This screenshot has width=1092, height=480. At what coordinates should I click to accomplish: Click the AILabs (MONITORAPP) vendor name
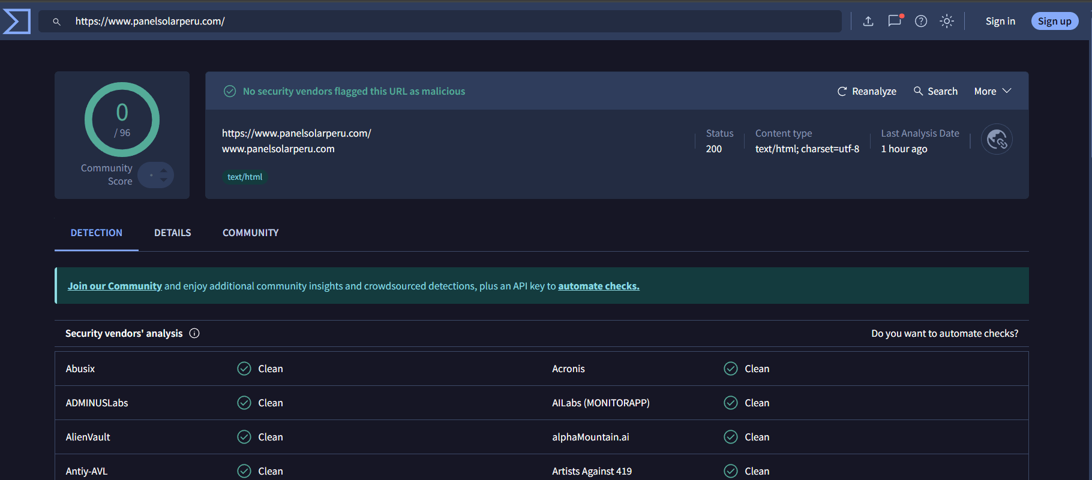(x=601, y=403)
